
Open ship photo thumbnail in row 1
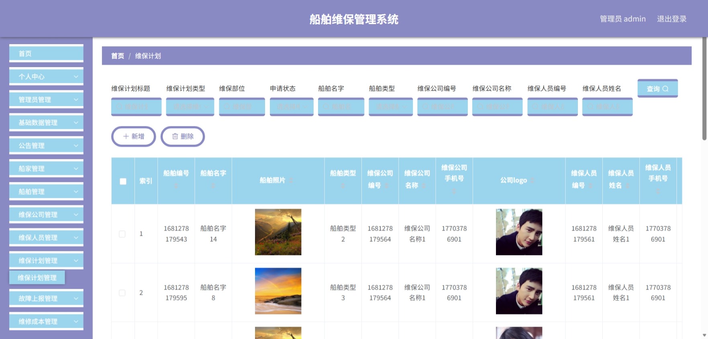coord(278,232)
